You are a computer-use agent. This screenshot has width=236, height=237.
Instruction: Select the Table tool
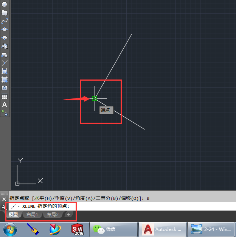[x=5, y=96]
